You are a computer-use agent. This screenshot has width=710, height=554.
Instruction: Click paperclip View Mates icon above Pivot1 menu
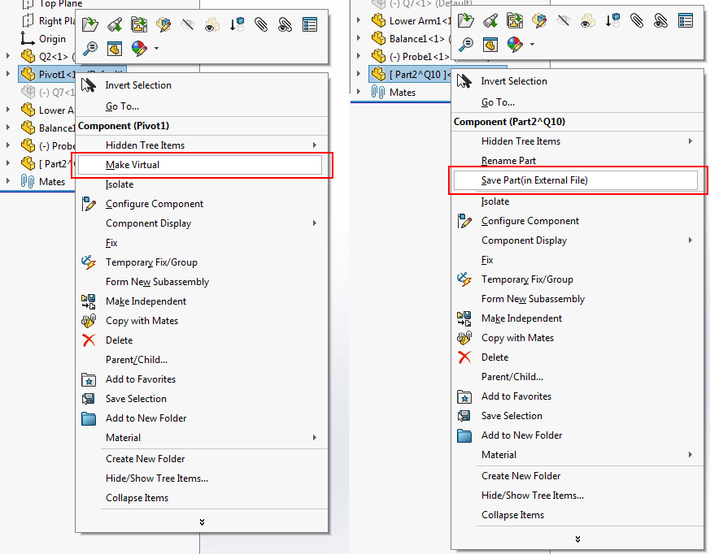(261, 24)
